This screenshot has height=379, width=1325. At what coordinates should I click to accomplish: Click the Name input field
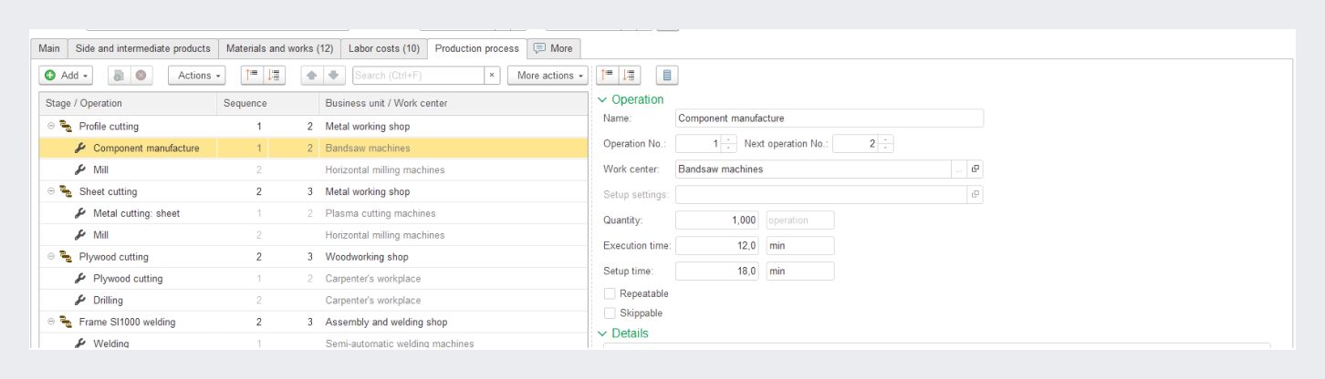pos(829,118)
